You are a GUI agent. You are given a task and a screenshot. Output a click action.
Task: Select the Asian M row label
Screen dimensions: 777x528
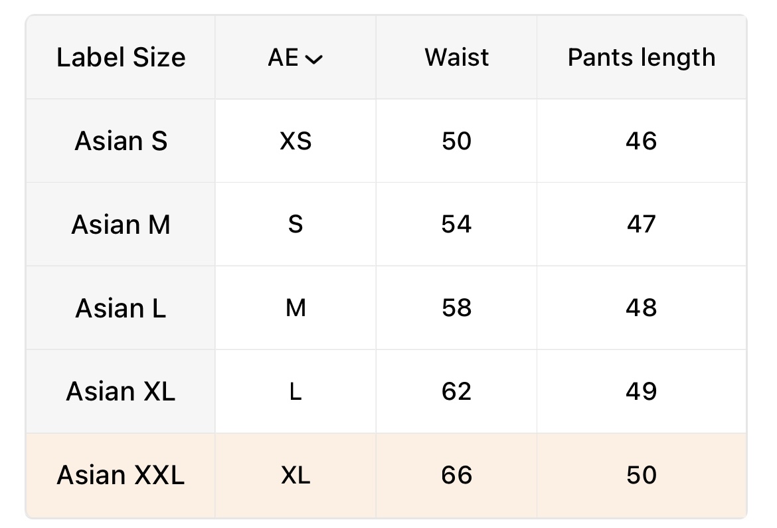tap(121, 224)
